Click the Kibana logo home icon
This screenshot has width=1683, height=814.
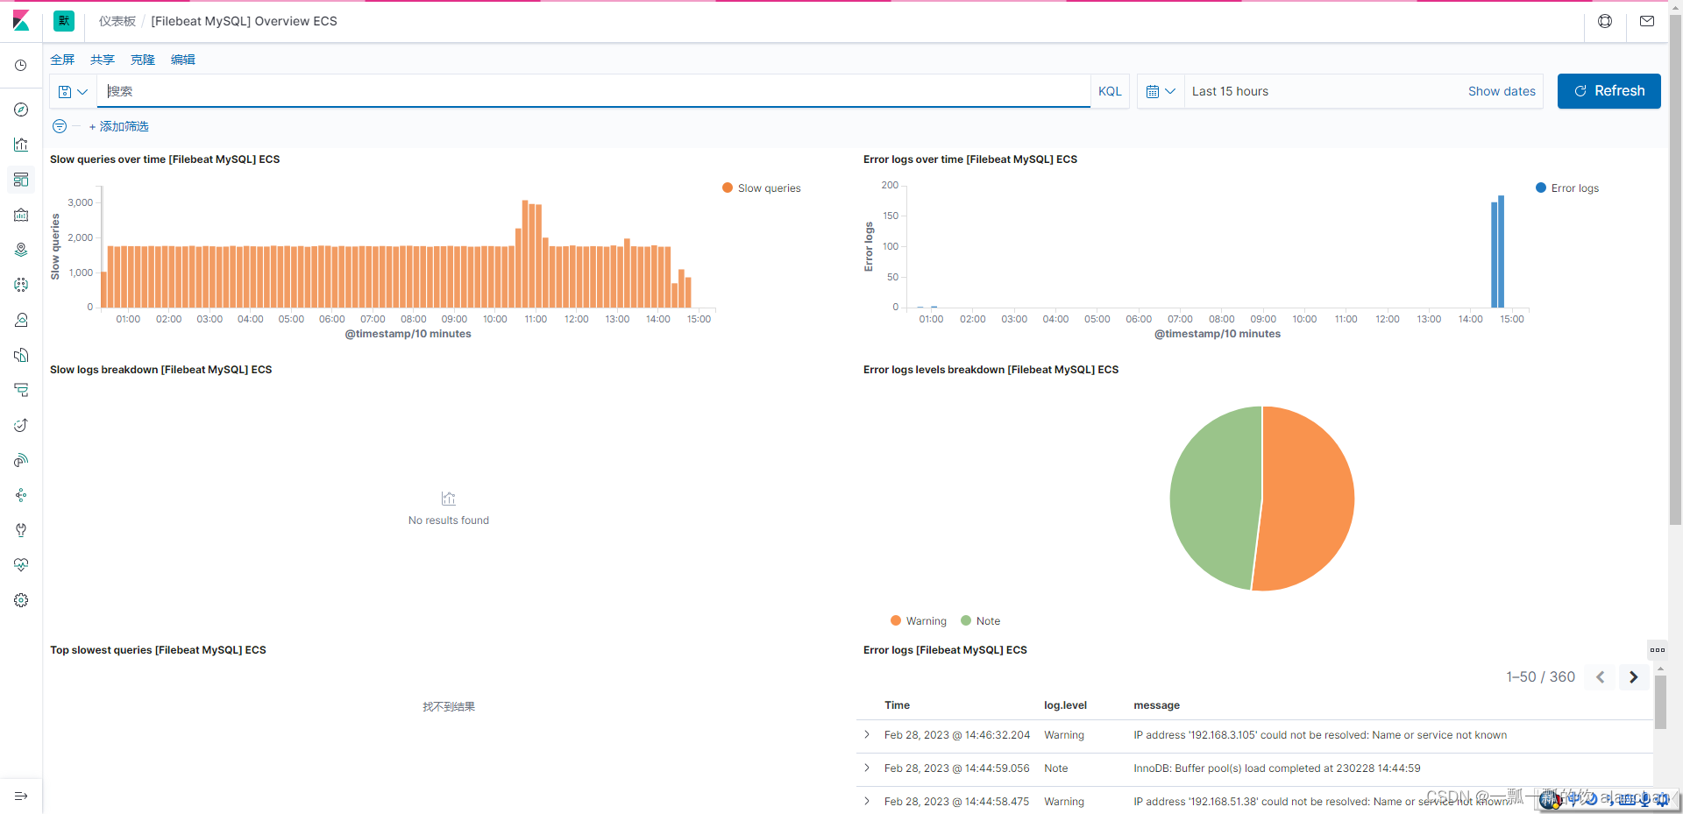point(21,21)
